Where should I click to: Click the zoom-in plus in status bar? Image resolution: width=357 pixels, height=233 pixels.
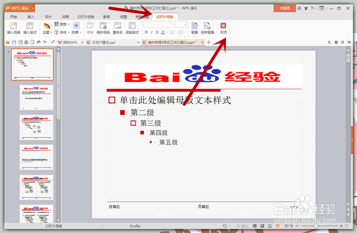pos(341,226)
